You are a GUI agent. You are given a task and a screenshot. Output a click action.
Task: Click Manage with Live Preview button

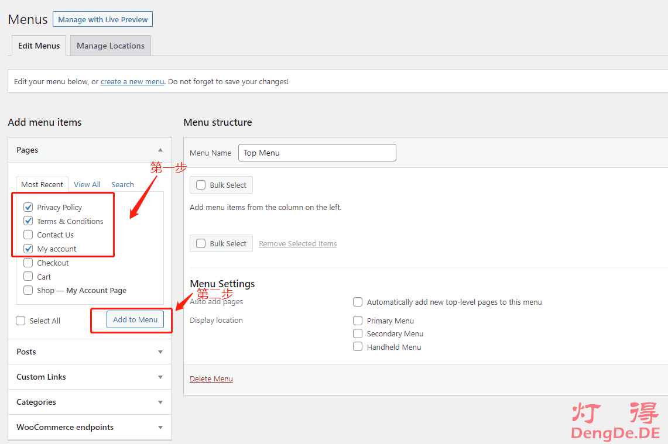102,19
